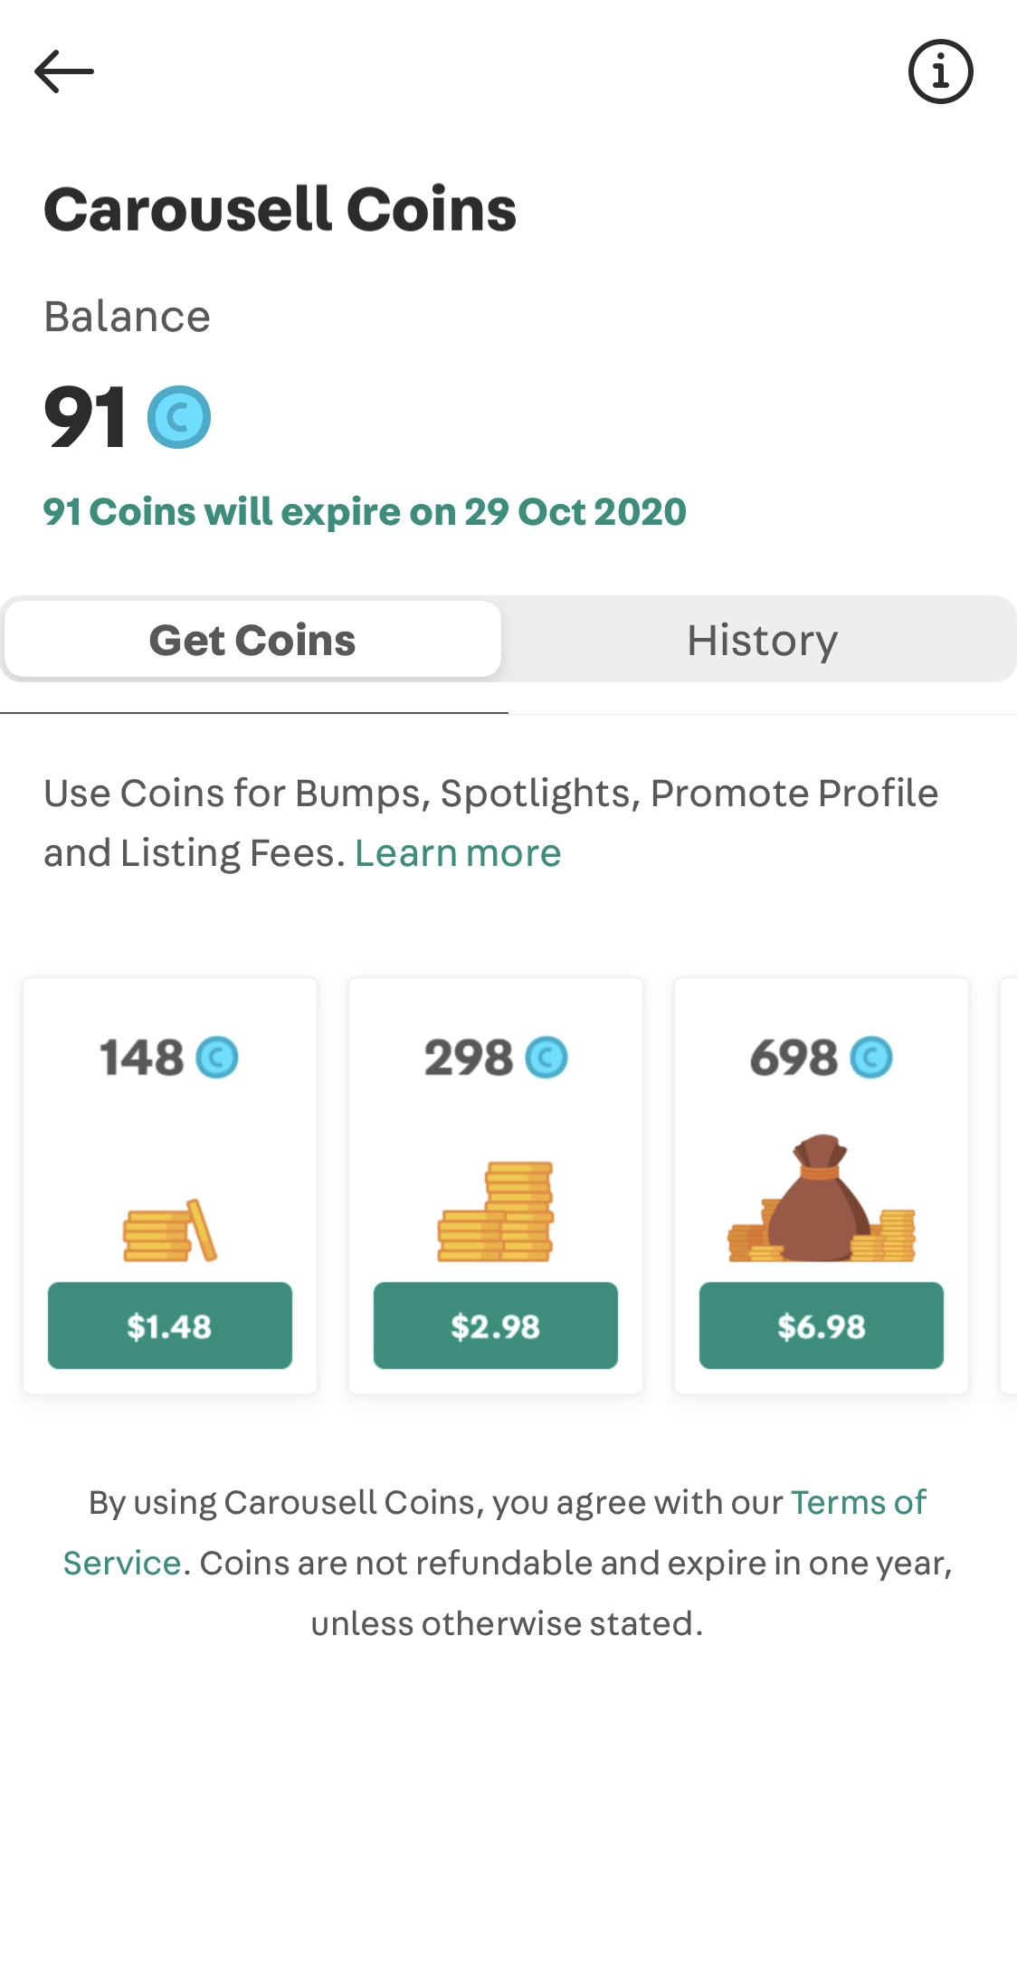
Task: Tap the money bag illustration
Action: (822, 1198)
